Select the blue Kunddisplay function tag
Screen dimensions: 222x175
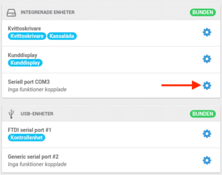point(25,63)
